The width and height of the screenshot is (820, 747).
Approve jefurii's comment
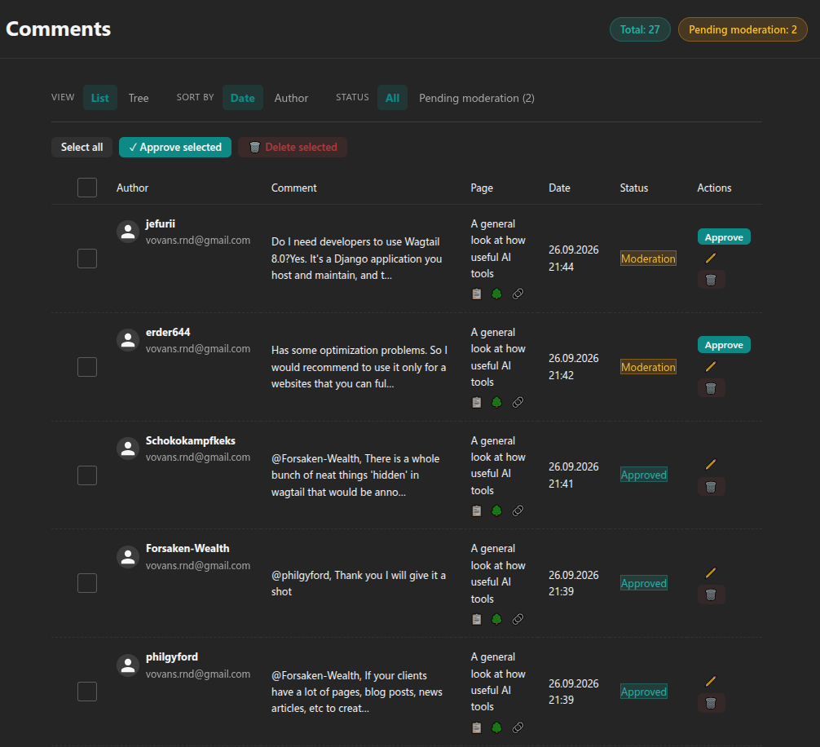point(724,237)
